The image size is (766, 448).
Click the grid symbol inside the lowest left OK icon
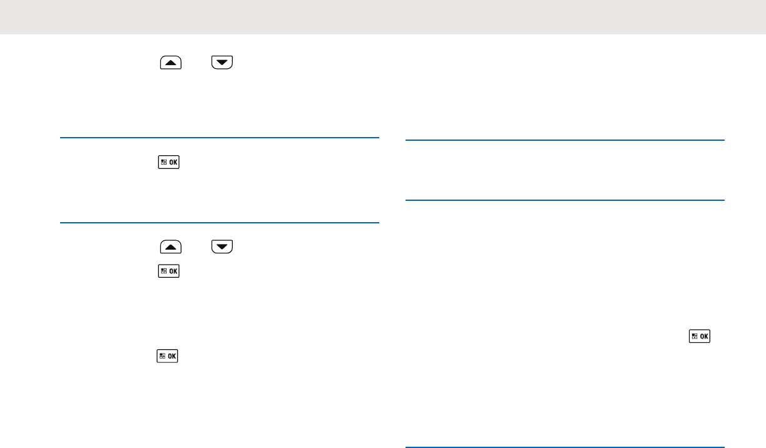click(163, 356)
